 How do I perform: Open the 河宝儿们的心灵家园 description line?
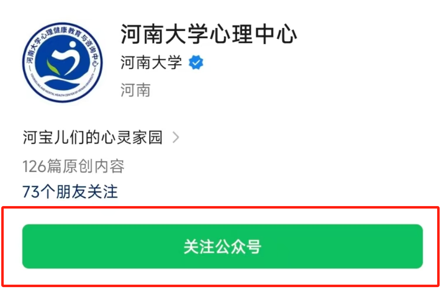pos(93,137)
